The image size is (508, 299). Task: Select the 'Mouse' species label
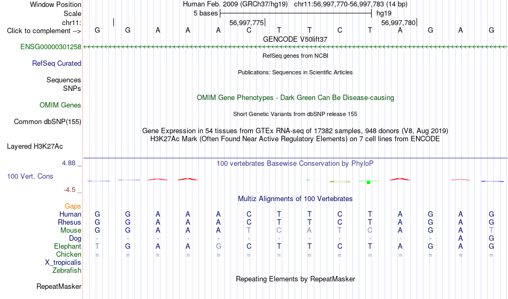point(71,231)
